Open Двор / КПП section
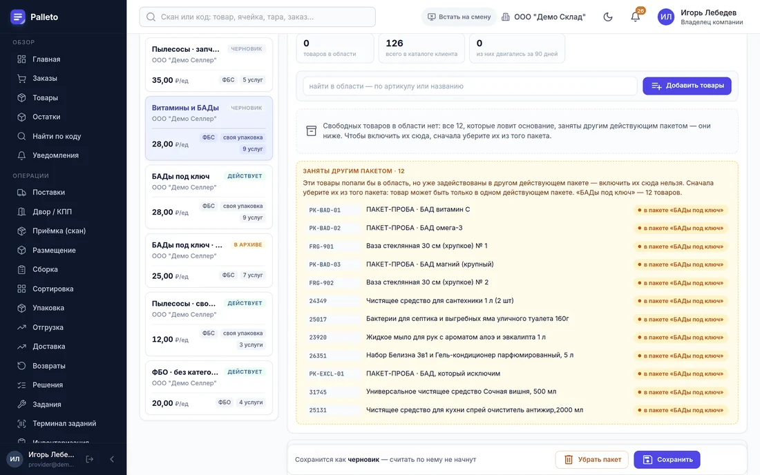The image size is (760, 475). 52,211
